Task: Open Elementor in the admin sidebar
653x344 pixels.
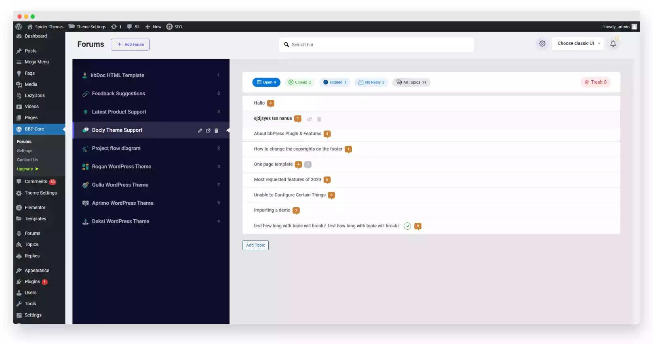Action: point(35,208)
